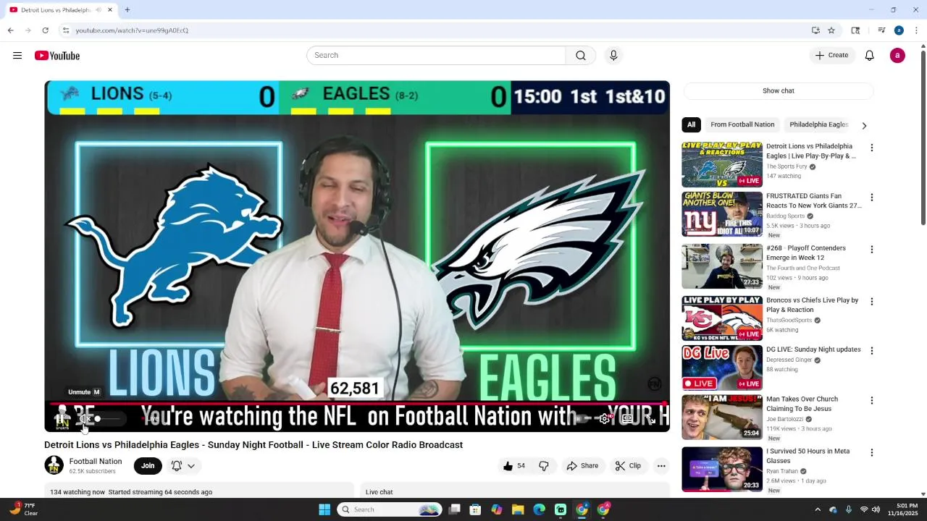Go to YouTube home via the logo
Viewport: 927px width, 521px height.
pos(57,56)
